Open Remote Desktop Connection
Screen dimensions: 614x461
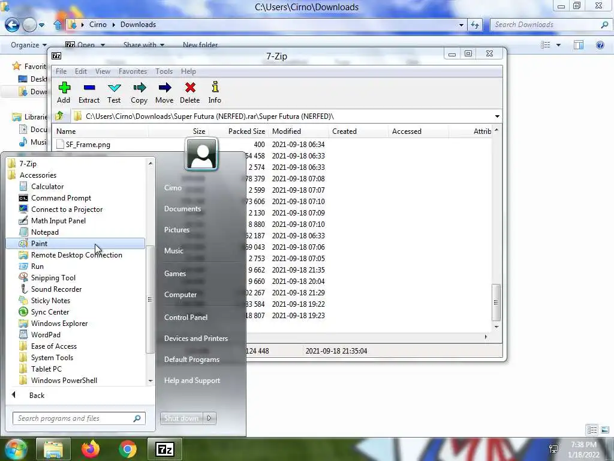click(75, 255)
